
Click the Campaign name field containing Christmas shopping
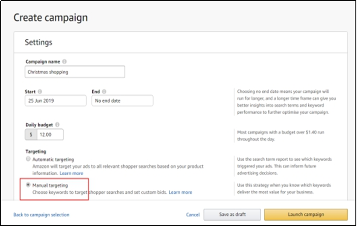75,72
